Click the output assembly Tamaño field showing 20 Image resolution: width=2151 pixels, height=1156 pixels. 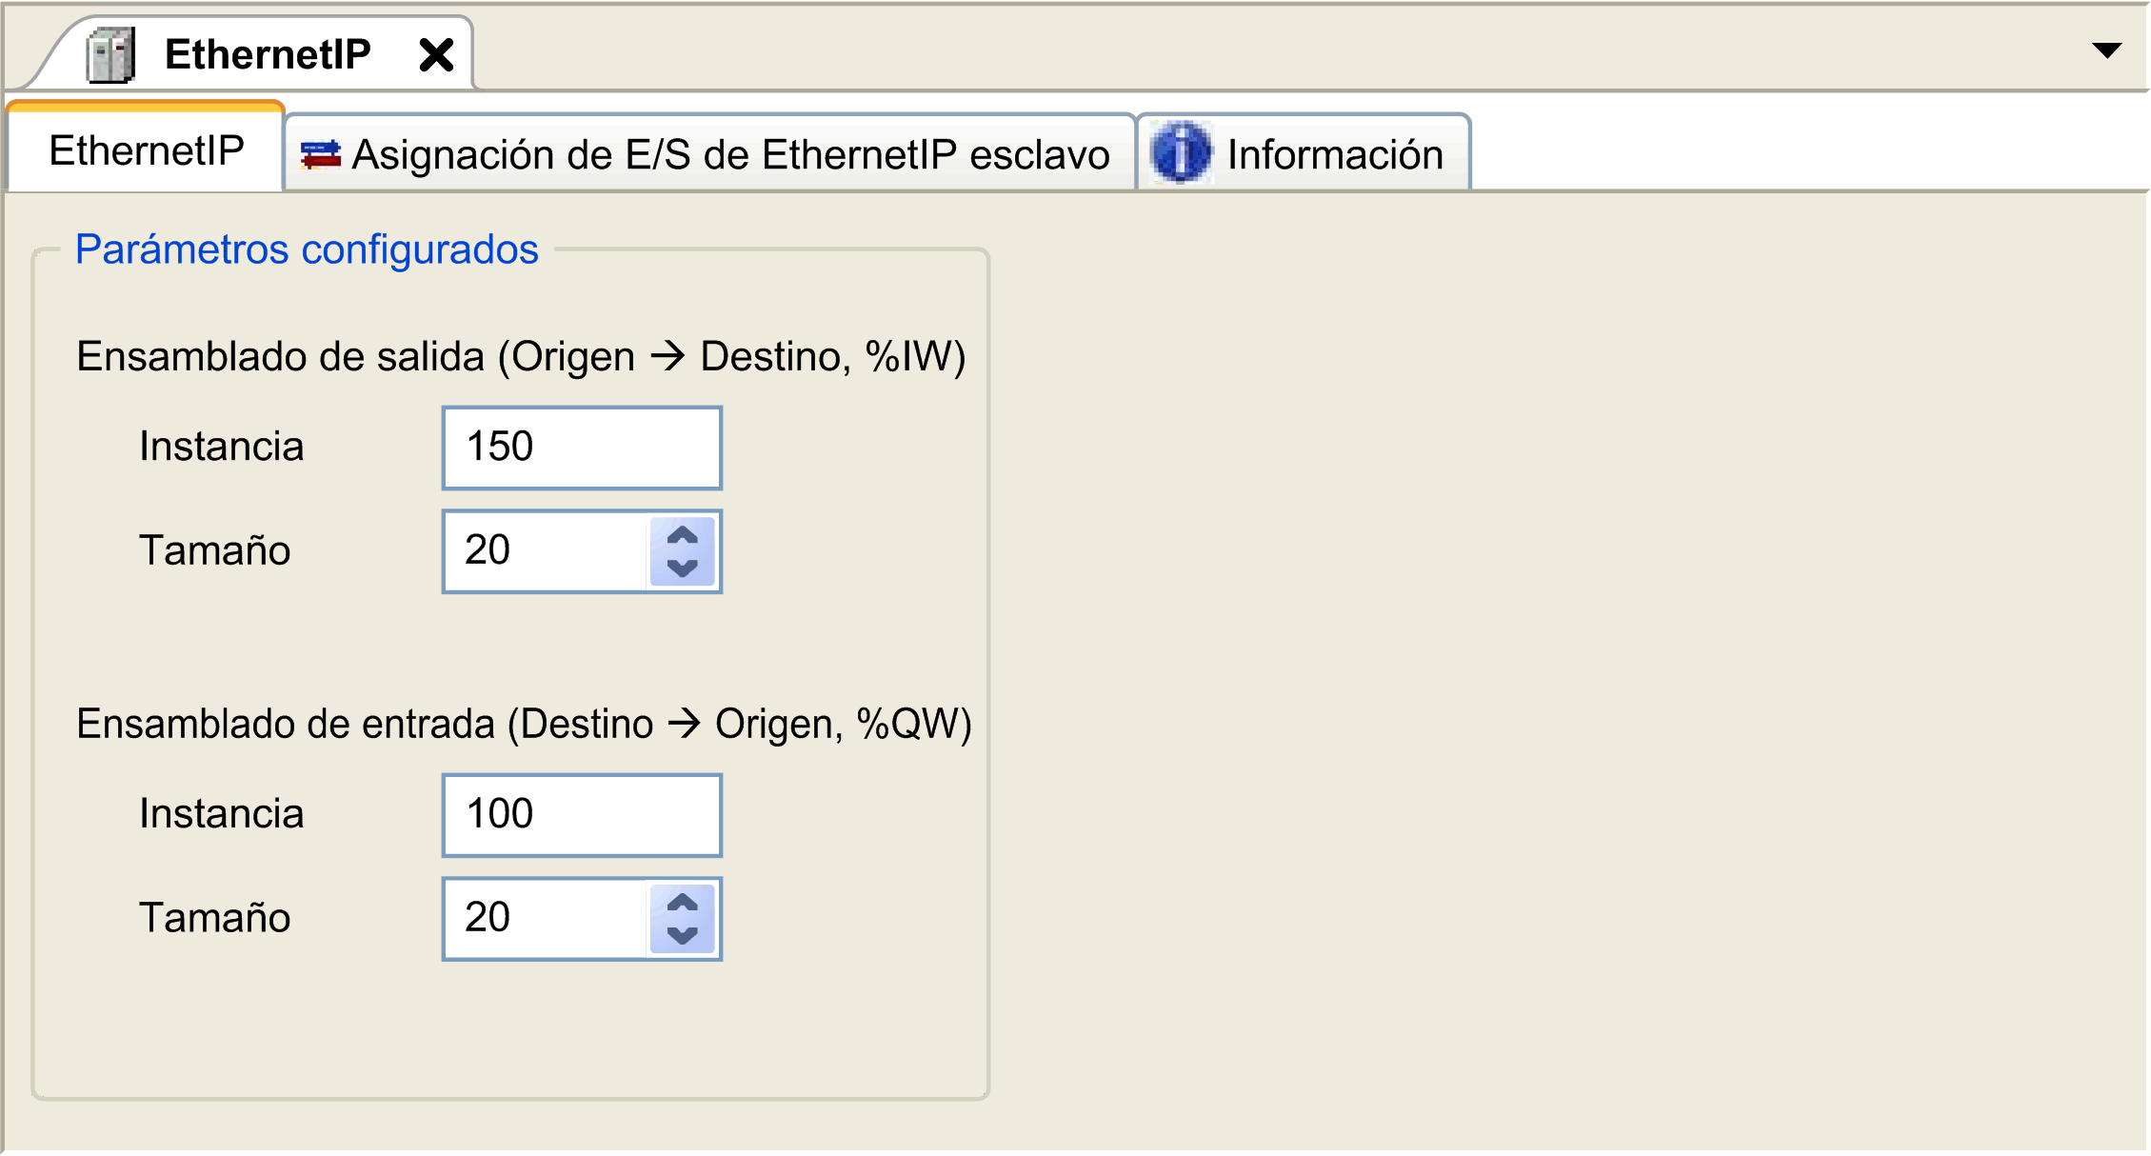546,551
